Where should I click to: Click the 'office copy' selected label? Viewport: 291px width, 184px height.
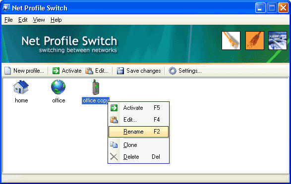[x=96, y=100]
